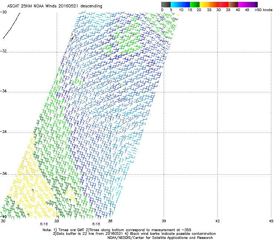The image size is (274, 240).
Task: Click the latitude label '-36'
Action: 3,131
